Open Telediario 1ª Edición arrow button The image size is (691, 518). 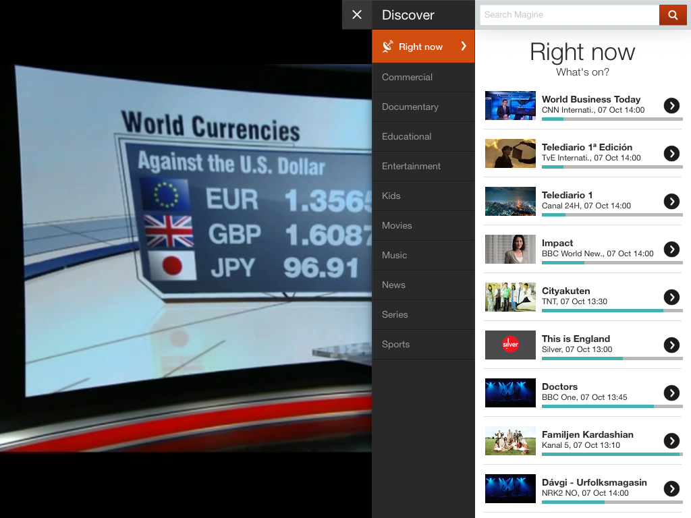tap(671, 153)
